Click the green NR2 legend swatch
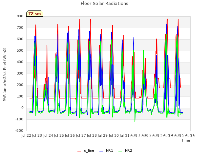This screenshot has height=157, width=210. click(x=120, y=151)
